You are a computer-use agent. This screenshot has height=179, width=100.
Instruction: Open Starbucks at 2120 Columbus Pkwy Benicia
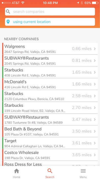click(x=50, y=96)
